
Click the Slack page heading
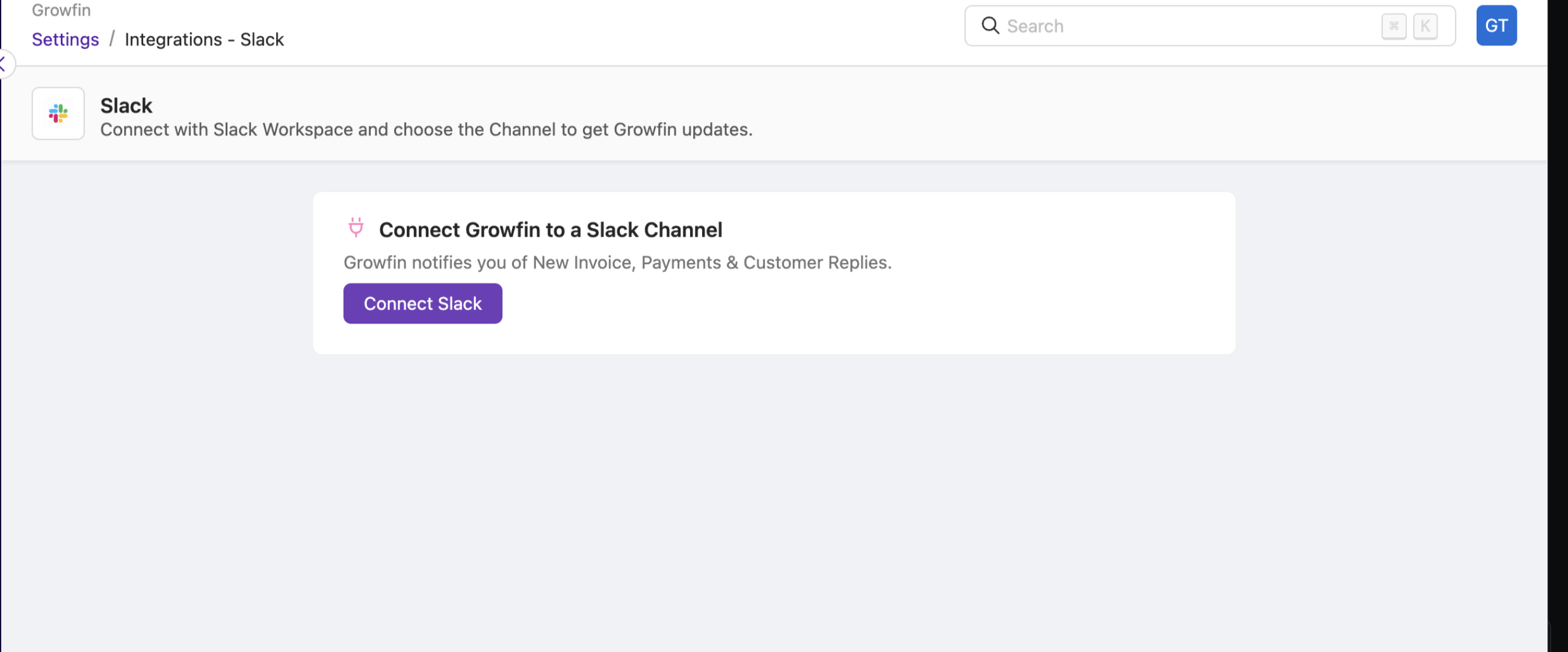126,105
